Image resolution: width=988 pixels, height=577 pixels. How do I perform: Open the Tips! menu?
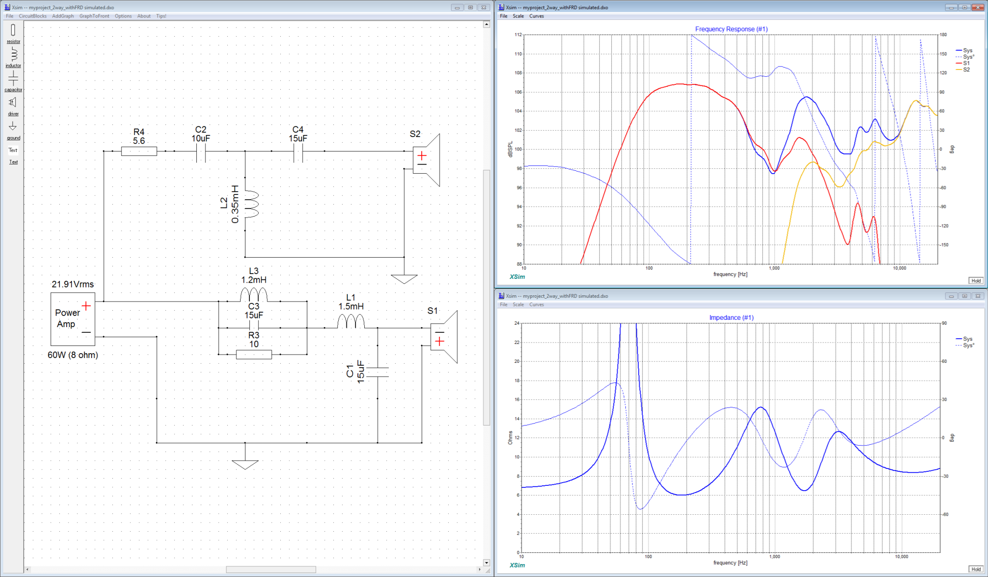click(161, 16)
